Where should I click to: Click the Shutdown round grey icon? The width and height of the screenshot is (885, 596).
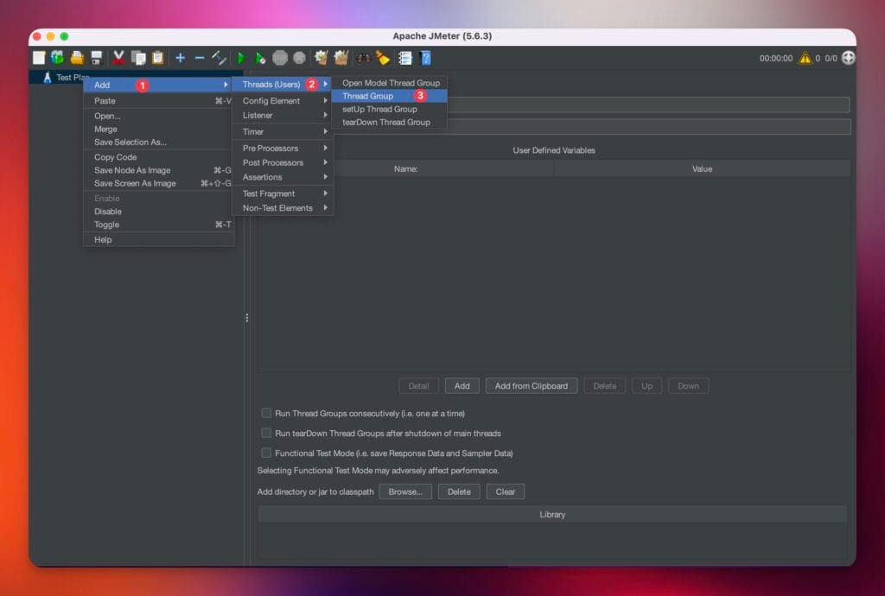click(x=300, y=58)
